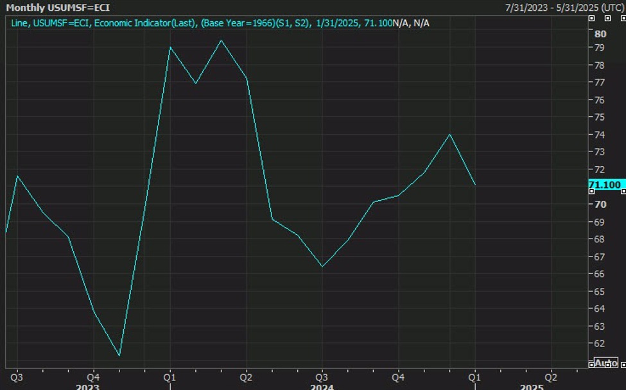Click the last data point at Q1 2025

(x=475, y=185)
